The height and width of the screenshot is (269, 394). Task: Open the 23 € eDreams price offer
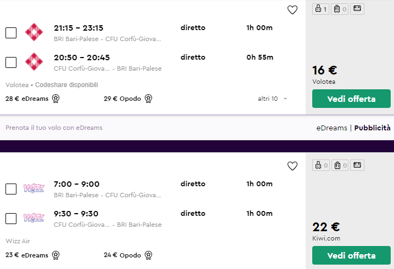coord(27,255)
